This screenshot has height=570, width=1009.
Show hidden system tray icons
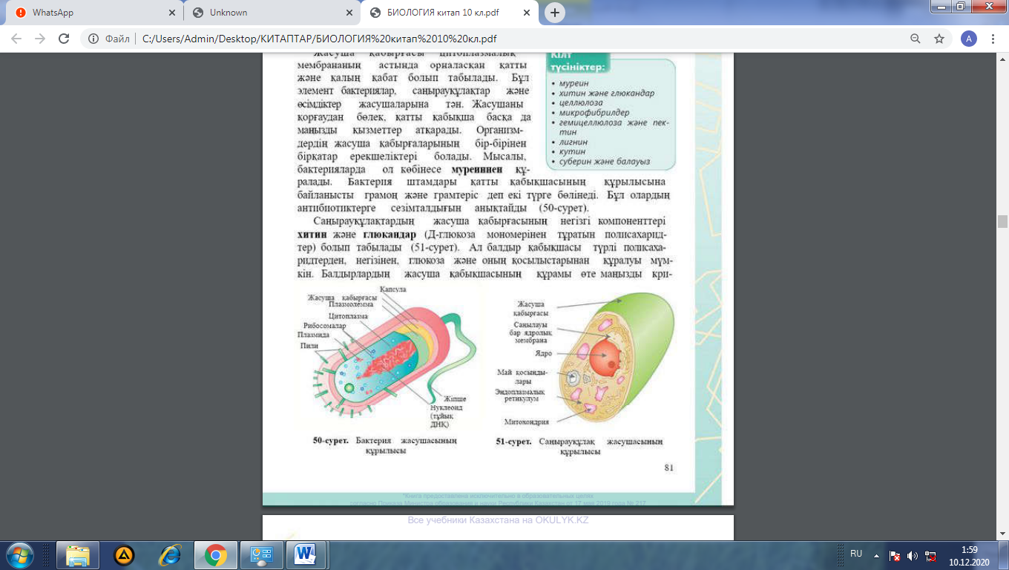(x=876, y=554)
